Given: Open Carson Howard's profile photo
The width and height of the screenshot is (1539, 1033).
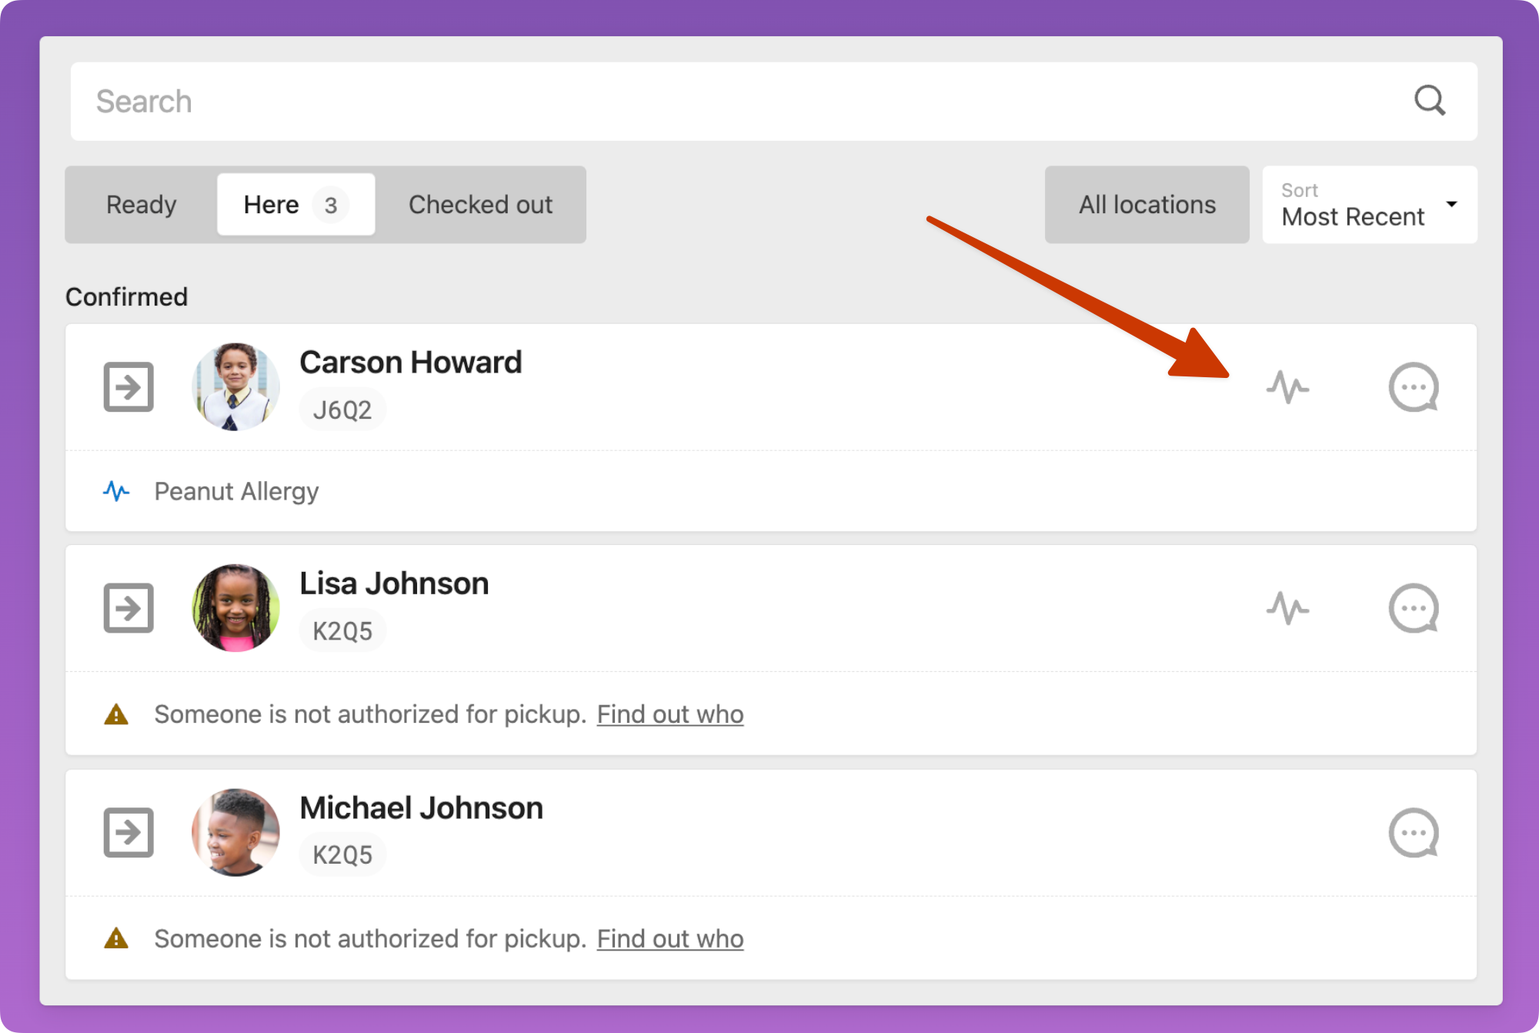Looking at the screenshot, I should [x=235, y=386].
